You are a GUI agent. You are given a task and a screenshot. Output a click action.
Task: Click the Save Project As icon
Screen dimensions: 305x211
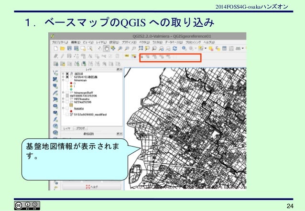tap(76, 48)
